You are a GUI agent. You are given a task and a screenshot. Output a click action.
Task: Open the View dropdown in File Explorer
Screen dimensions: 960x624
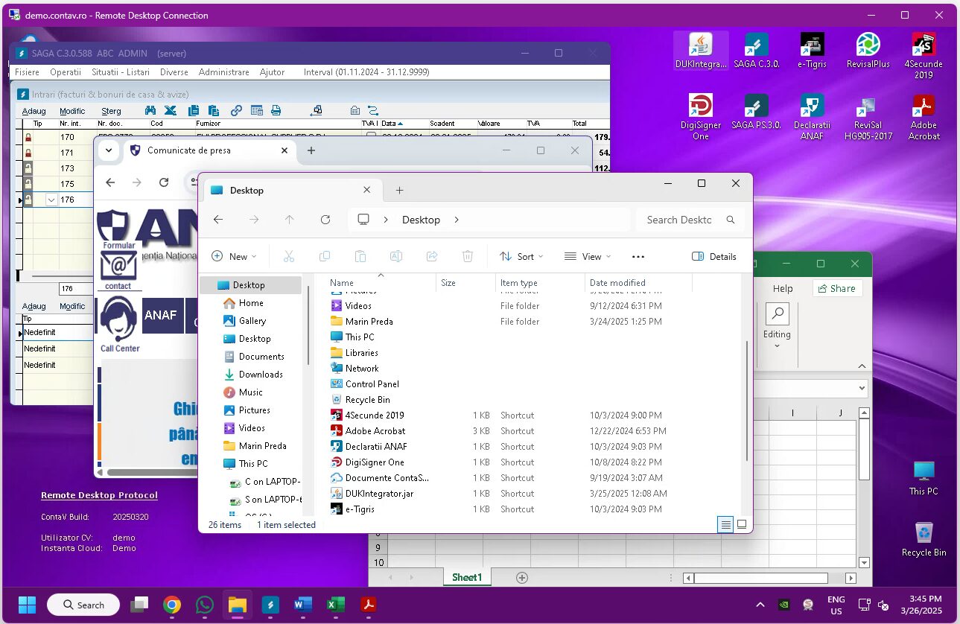point(587,256)
